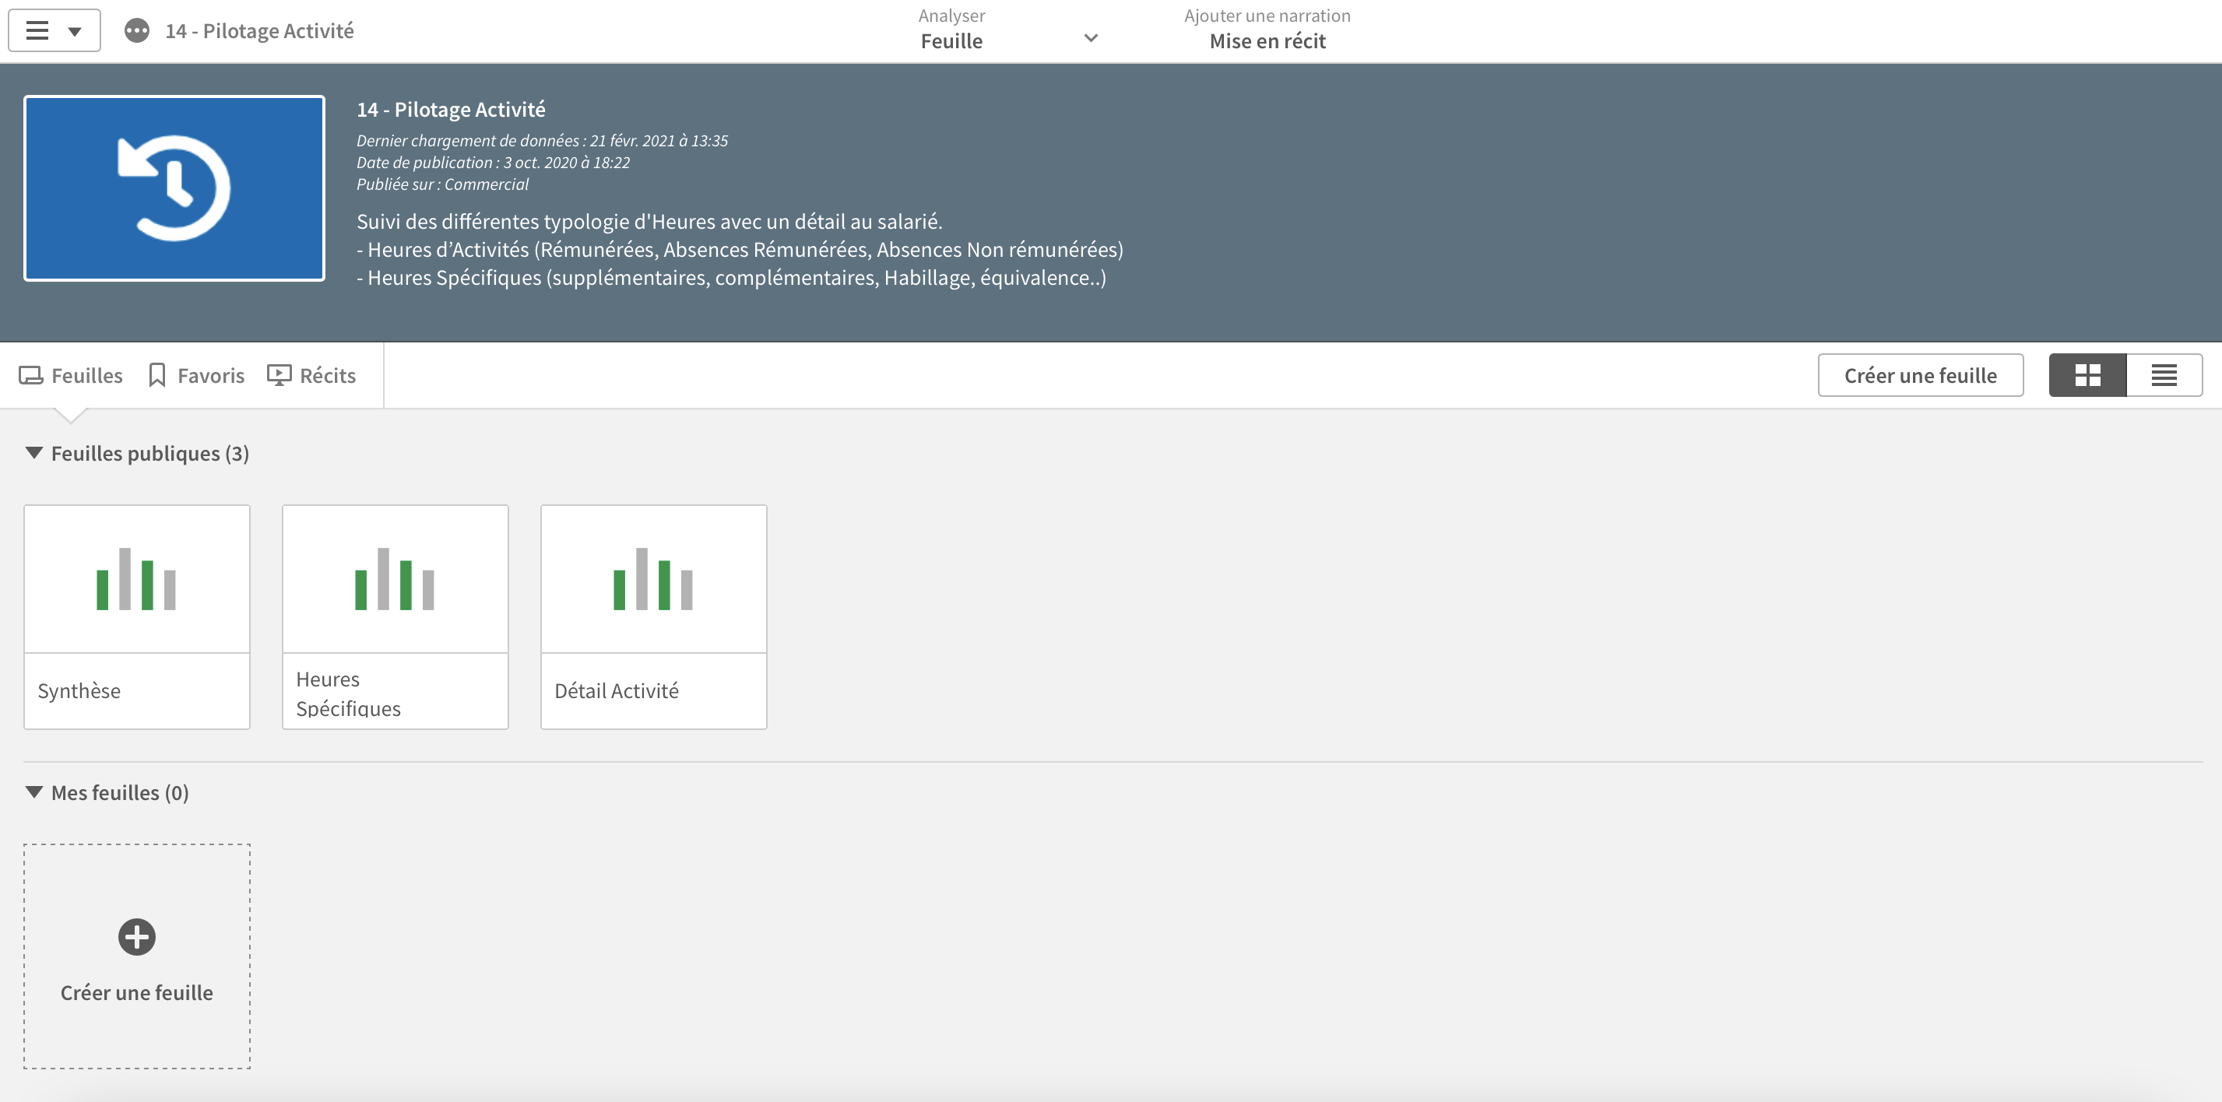The width and height of the screenshot is (2222, 1102).
Task: Click the Créer une feuille button
Action: (1920, 375)
